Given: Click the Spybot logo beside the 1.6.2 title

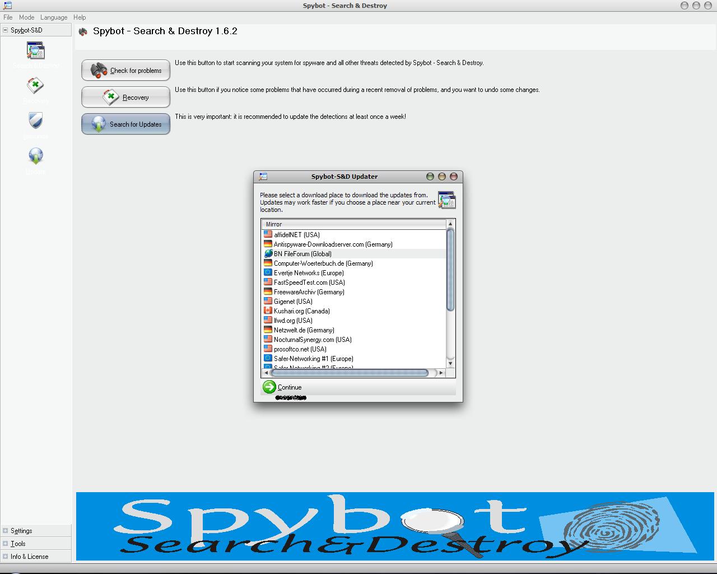Looking at the screenshot, I should pos(83,32).
